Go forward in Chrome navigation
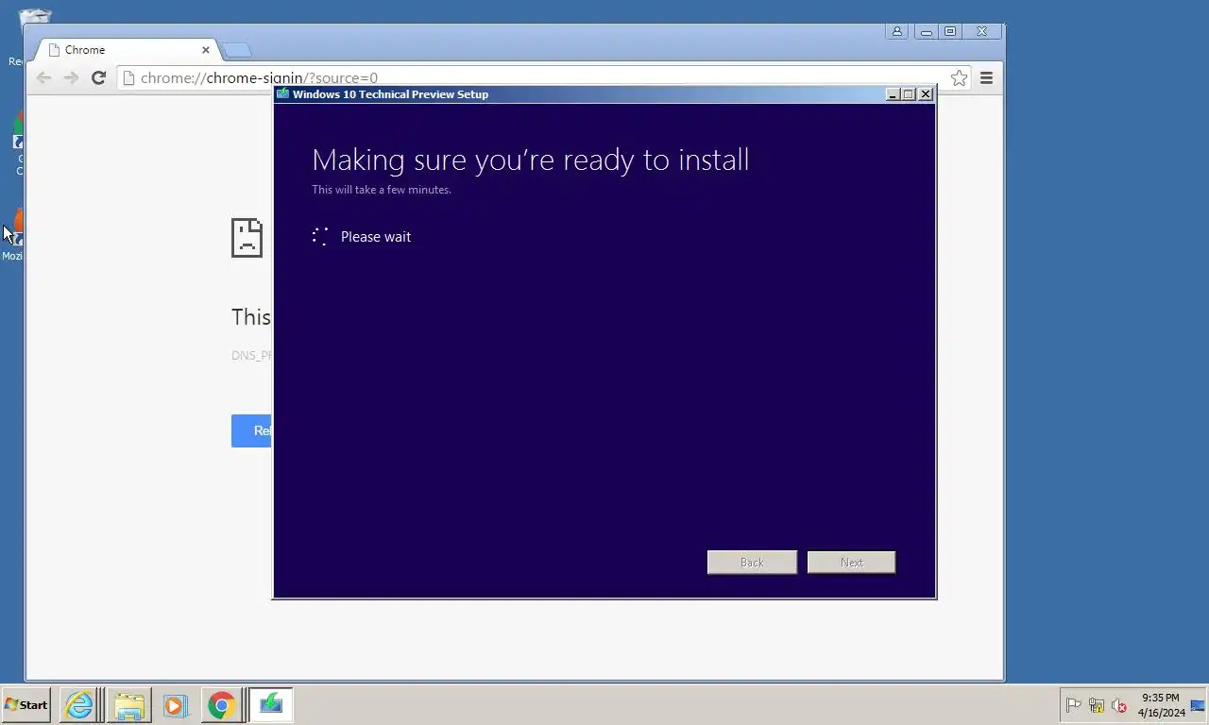The width and height of the screenshot is (1209, 725). 71,77
